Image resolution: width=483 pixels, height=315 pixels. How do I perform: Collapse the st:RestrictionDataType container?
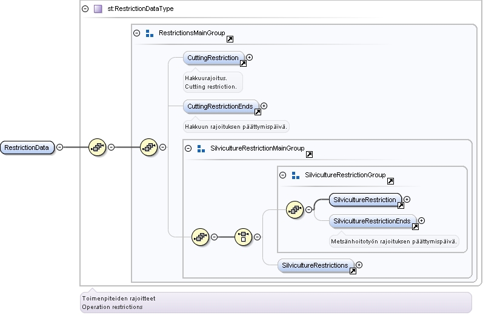coord(85,8)
